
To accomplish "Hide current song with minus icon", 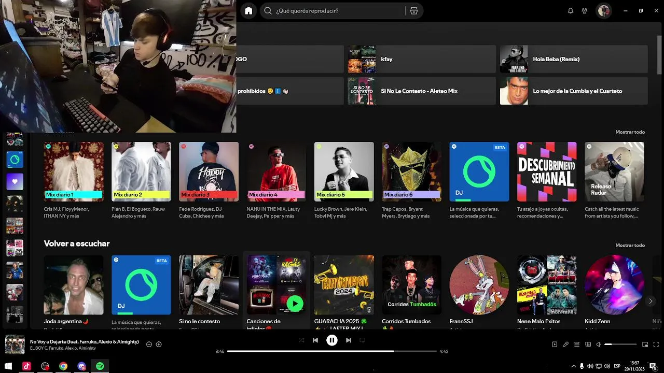I will click(149, 345).
